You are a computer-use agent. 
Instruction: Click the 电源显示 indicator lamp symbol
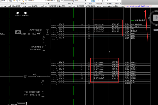pyautogui.click(x=18, y=13)
